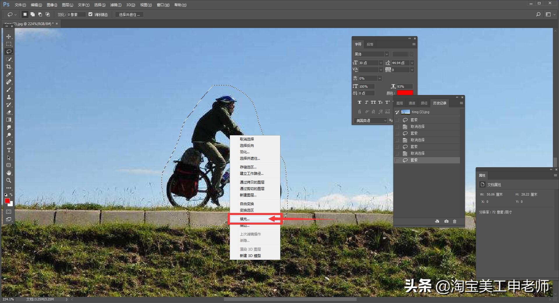Select the Horizontal Type tool

(9, 150)
